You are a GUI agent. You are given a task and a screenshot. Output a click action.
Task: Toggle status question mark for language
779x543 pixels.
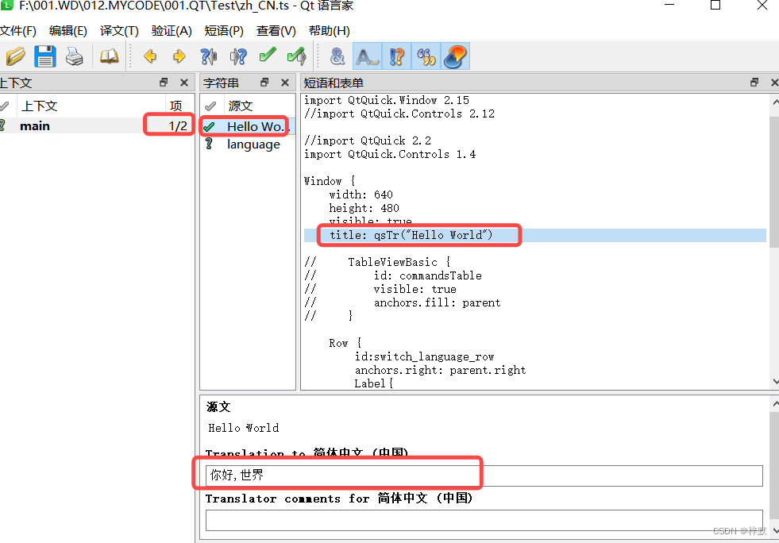209,144
